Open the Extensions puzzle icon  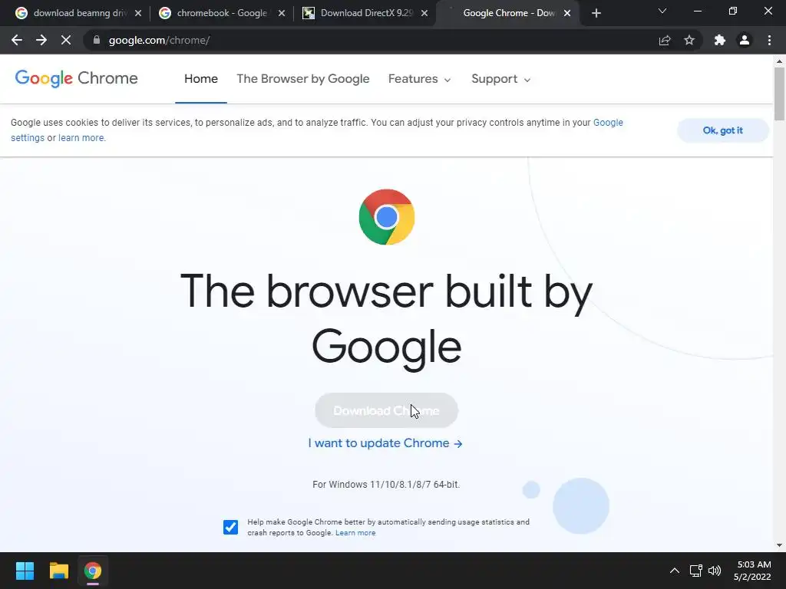[x=720, y=40]
